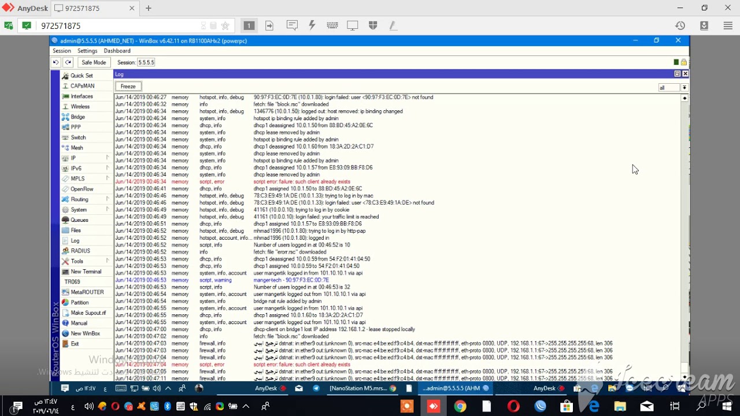Toggle AnyDesk monitor 1 selector
740x416 pixels.
click(x=249, y=25)
